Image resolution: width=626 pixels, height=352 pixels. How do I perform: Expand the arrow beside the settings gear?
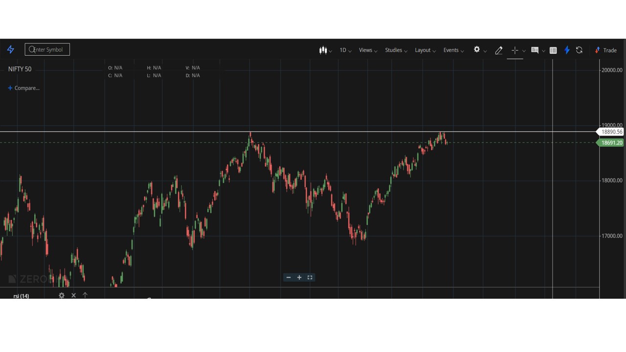tap(485, 51)
